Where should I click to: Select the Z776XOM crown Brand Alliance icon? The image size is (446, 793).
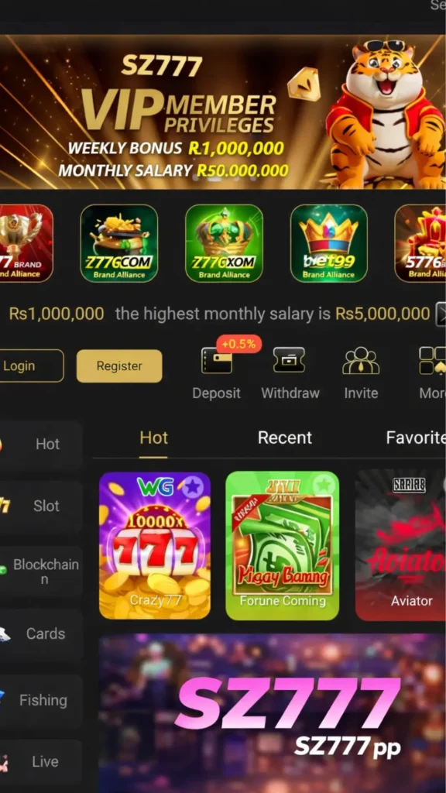[224, 243]
